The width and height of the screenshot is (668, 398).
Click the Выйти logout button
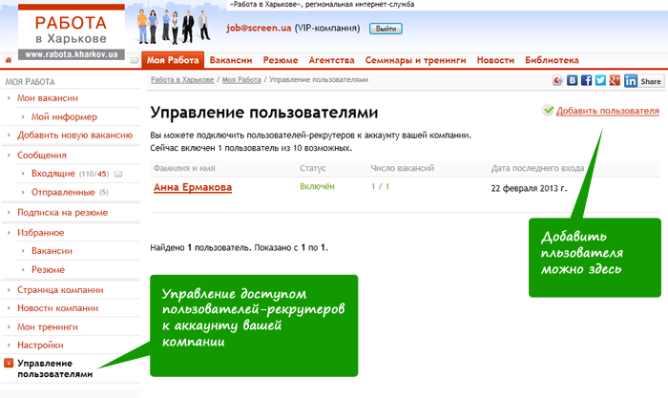(386, 29)
